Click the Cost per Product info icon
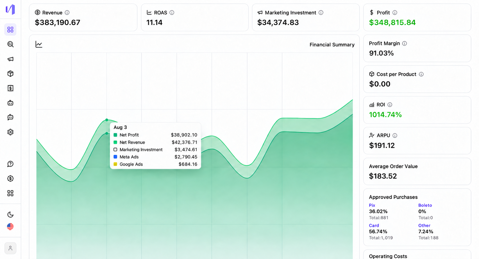The height and width of the screenshot is (259, 479). (421, 74)
